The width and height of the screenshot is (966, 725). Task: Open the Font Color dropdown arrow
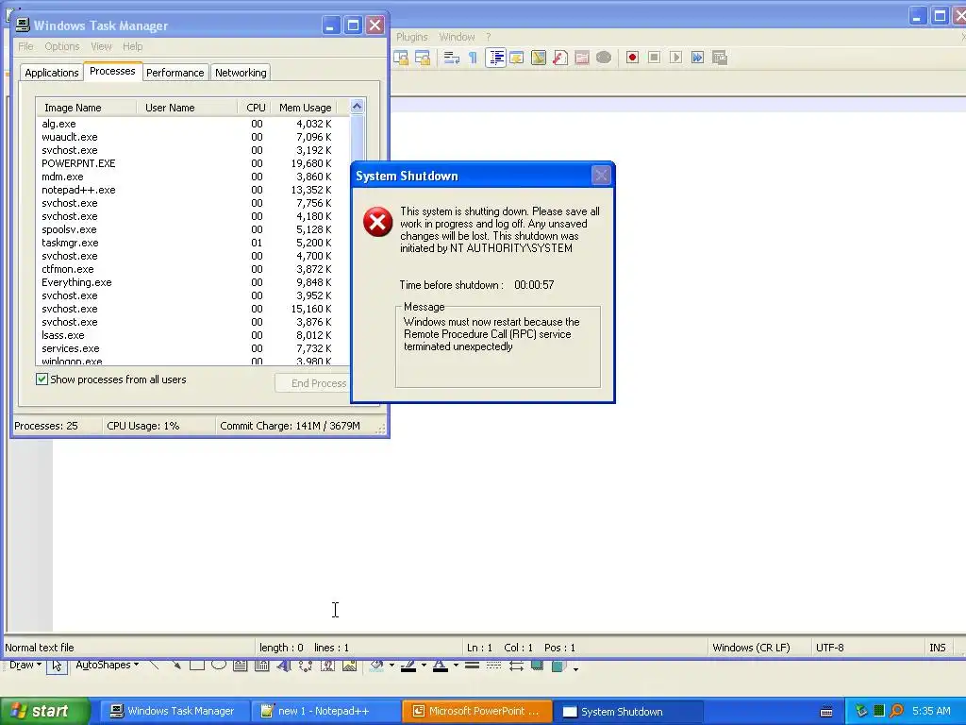(456, 666)
